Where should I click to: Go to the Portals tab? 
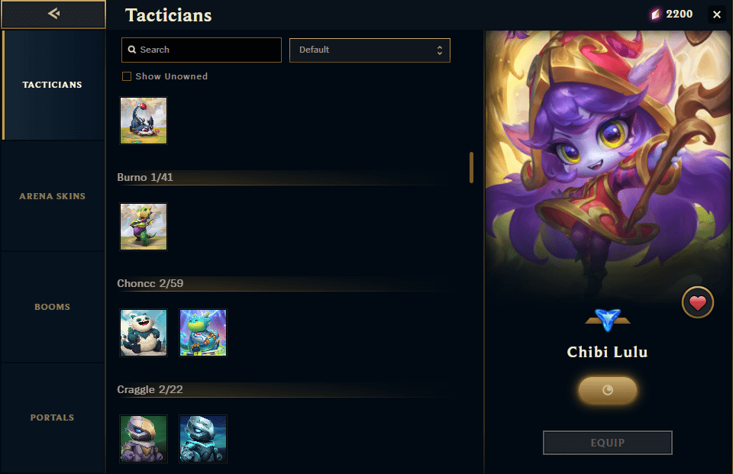53,418
